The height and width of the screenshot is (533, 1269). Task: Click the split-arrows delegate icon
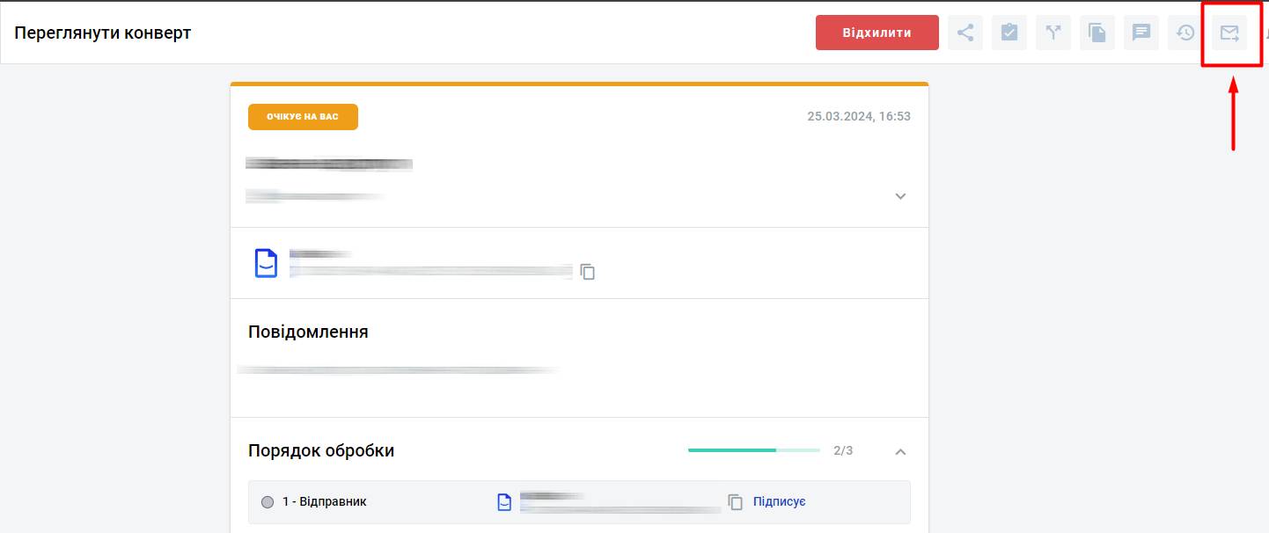coord(1053,33)
